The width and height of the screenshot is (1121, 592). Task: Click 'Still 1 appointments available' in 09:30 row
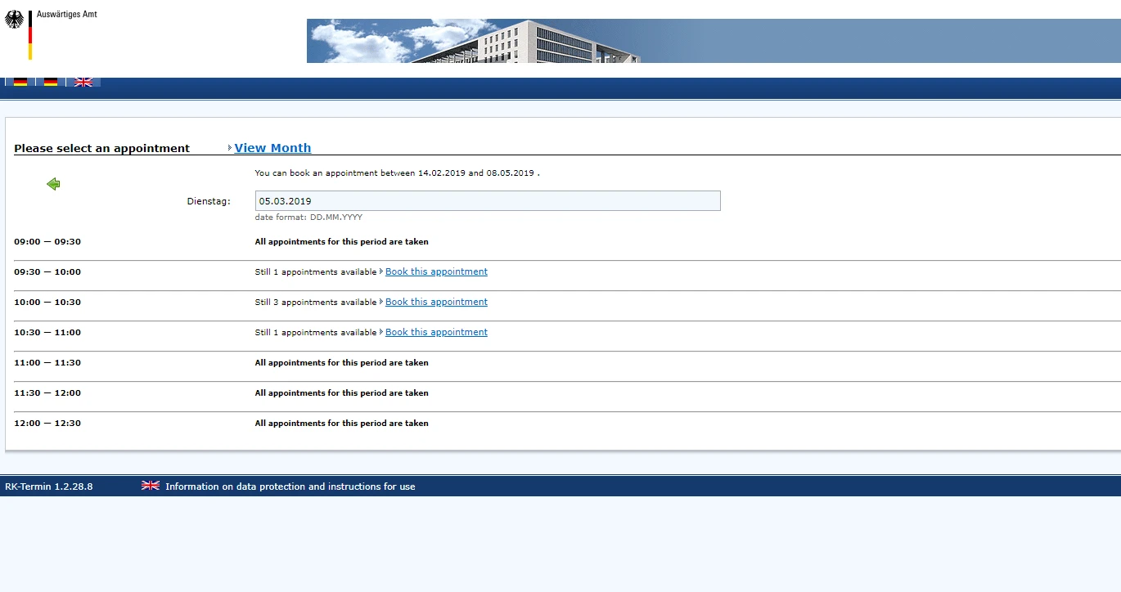coord(316,272)
